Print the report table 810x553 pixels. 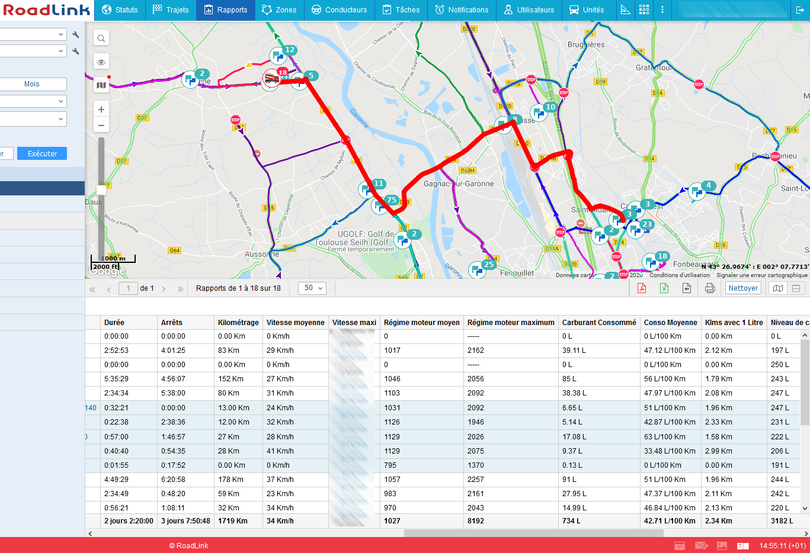[710, 288]
